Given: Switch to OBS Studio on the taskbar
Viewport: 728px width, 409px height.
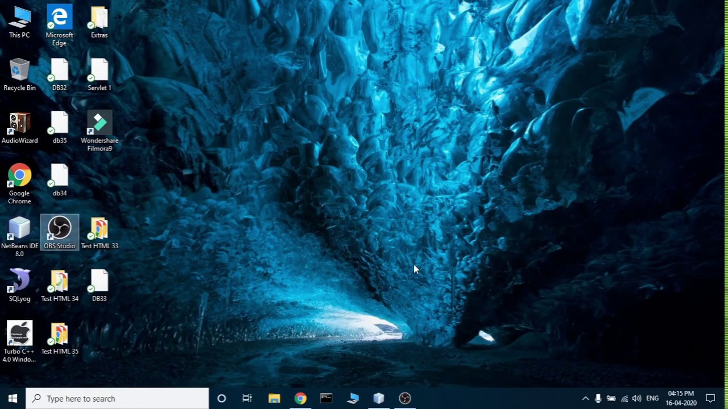Looking at the screenshot, I should [x=405, y=398].
